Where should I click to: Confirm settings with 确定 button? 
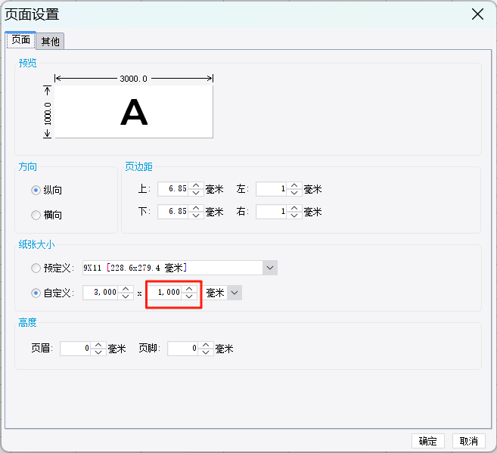(x=428, y=441)
